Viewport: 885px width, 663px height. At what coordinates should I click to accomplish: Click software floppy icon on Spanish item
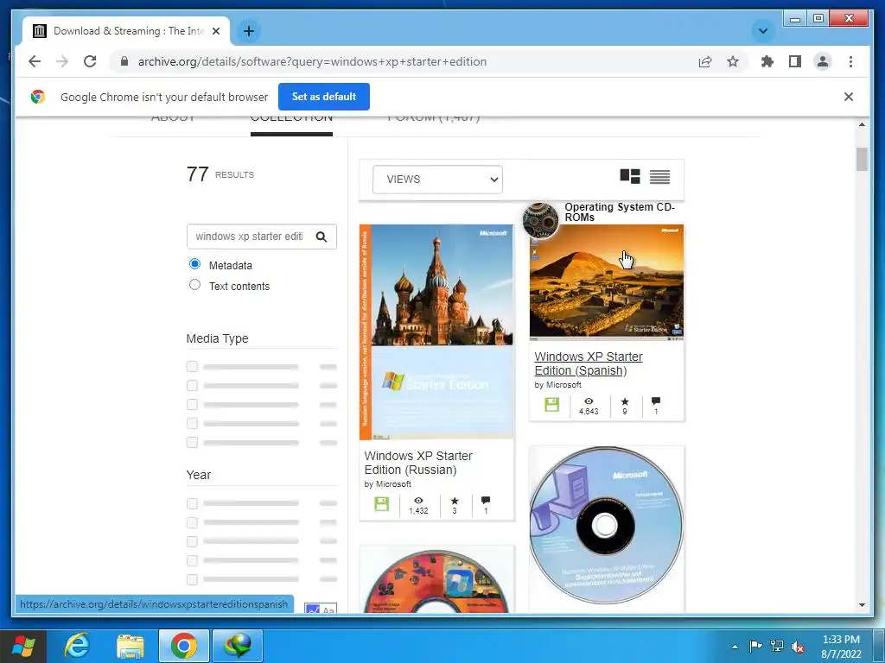click(551, 404)
